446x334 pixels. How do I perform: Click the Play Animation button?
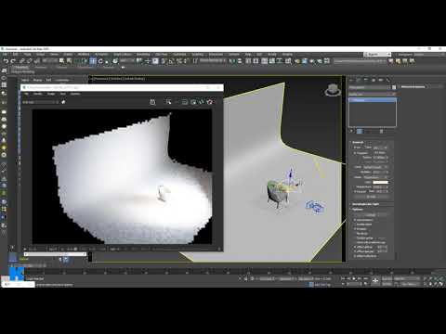point(354,278)
